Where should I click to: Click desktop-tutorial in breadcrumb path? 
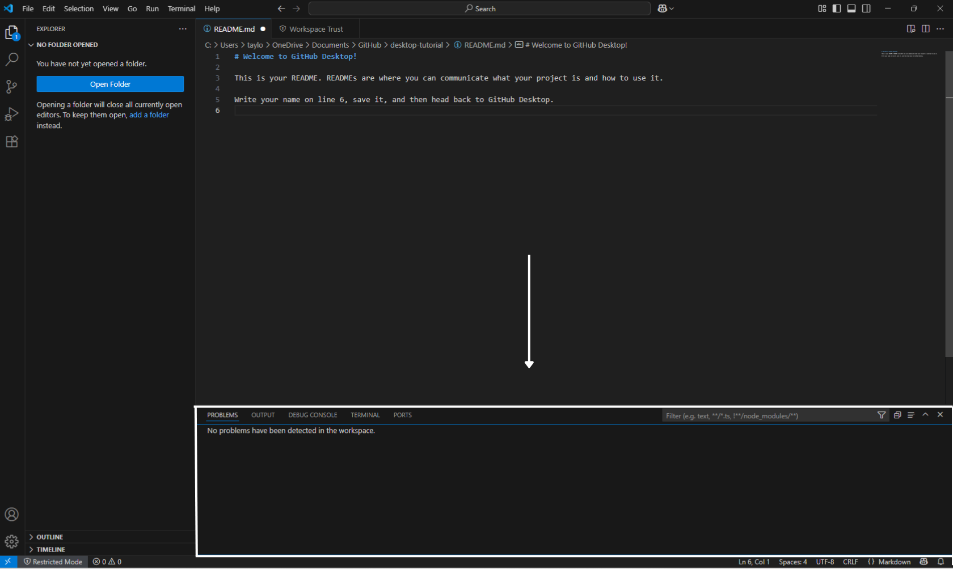click(416, 45)
